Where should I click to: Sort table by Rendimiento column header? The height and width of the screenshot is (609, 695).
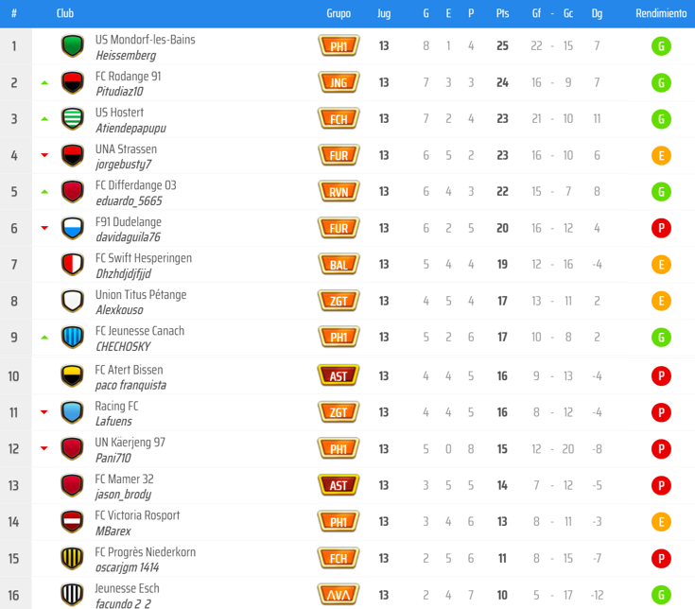click(x=661, y=14)
